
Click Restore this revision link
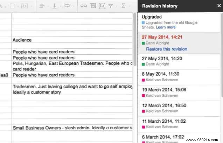pos(167,49)
